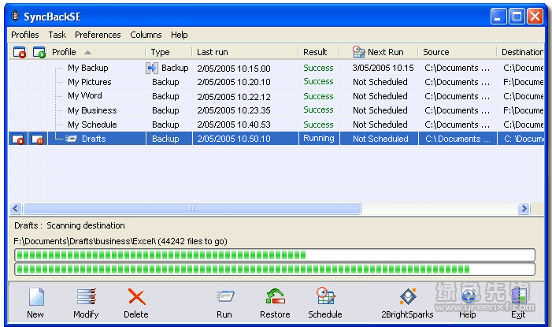Click the Drafts running profile icon
The height and width of the screenshot is (327, 552).
click(x=72, y=139)
